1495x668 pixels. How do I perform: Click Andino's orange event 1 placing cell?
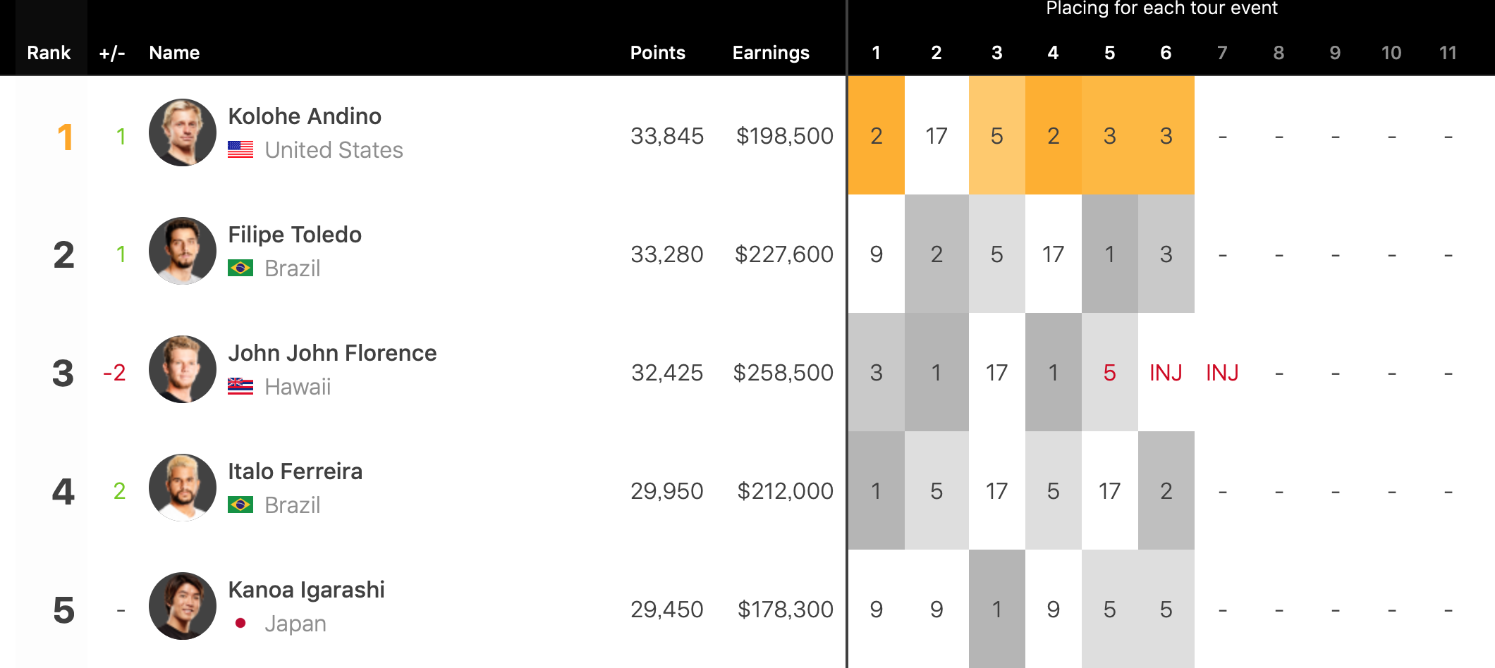tap(876, 135)
